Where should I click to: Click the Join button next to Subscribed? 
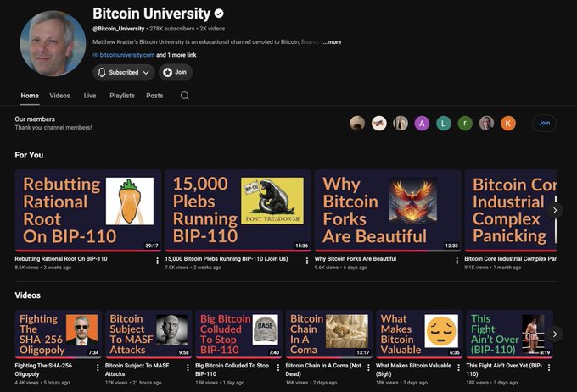coord(176,72)
